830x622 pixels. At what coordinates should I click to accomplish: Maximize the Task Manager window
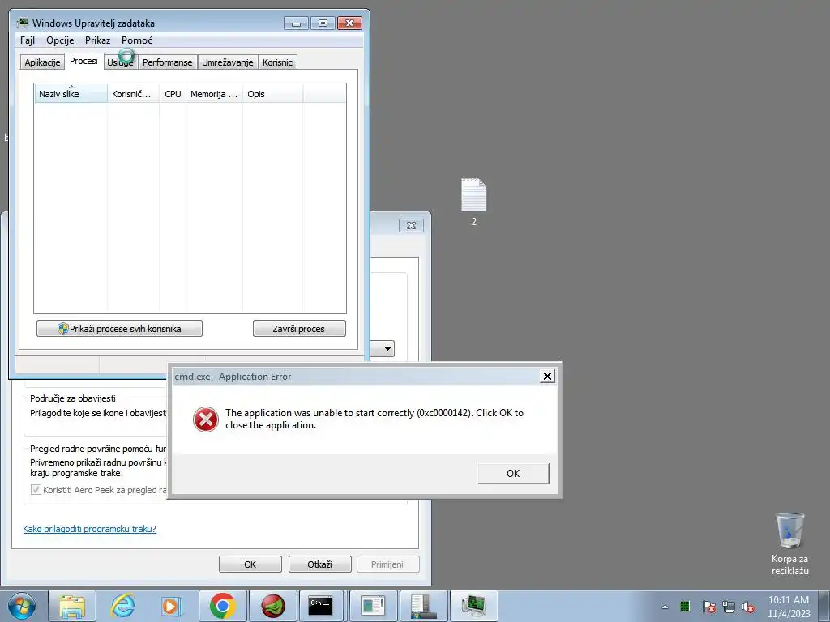(x=323, y=23)
